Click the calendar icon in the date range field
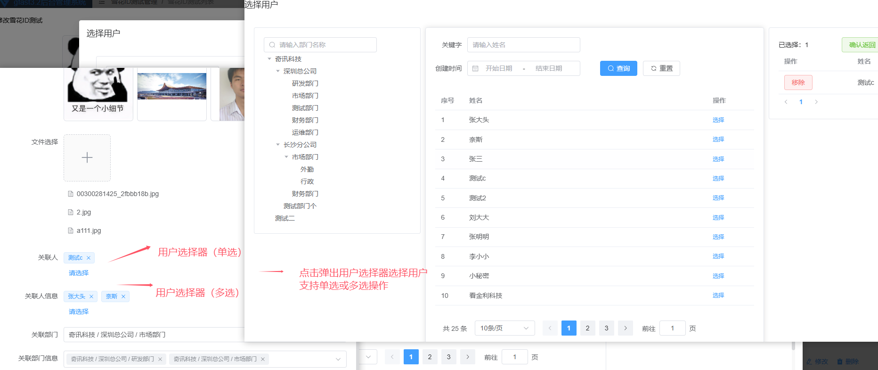This screenshot has height=370, width=878. (x=475, y=68)
